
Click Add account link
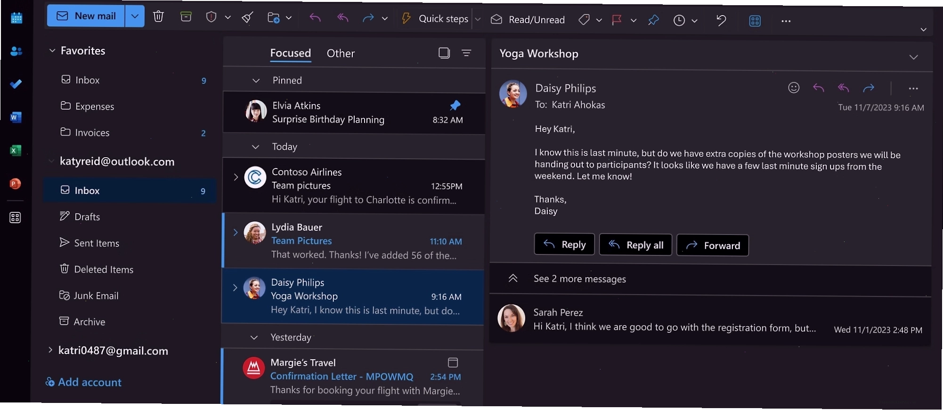[x=83, y=382]
